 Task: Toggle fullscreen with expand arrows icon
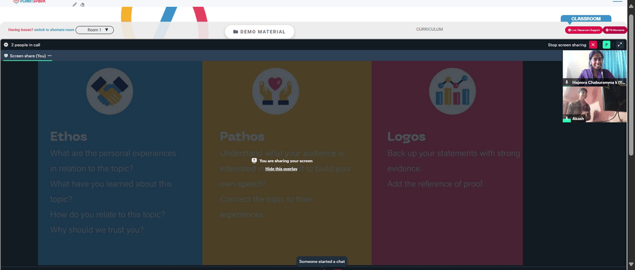(620, 45)
